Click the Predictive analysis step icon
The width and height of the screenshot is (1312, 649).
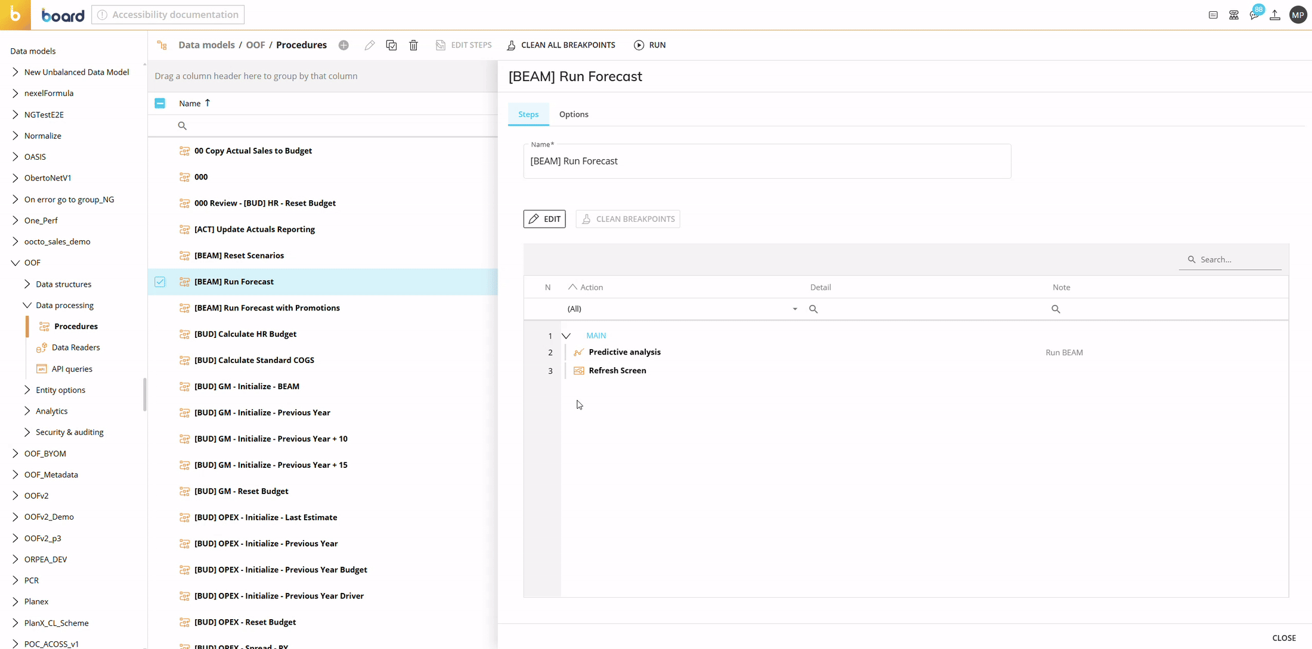(x=578, y=352)
